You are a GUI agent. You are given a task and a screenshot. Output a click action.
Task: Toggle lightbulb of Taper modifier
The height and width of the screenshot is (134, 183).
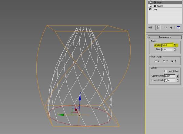(151, 6)
